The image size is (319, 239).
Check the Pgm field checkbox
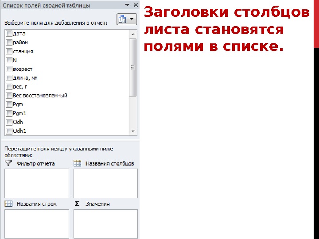(9, 104)
